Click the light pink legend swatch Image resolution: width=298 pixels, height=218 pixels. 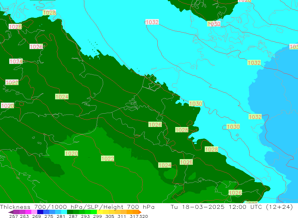[x=34, y=212]
